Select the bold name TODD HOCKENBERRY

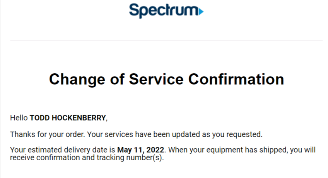68,118
